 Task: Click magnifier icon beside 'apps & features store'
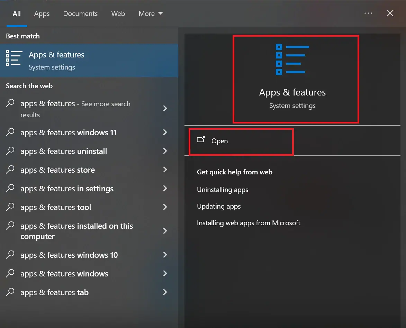point(11,170)
